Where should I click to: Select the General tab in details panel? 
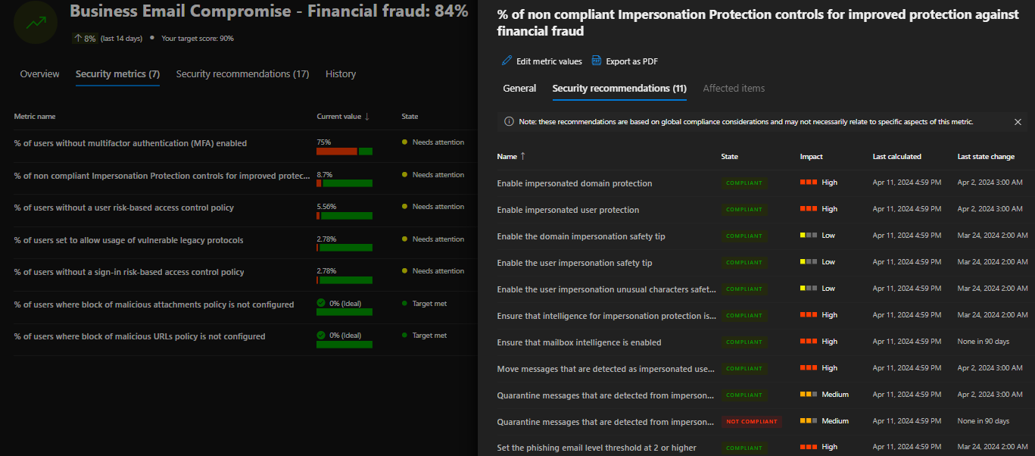coord(519,89)
